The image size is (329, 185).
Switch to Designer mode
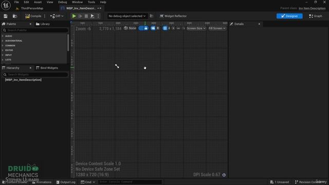pos(289,16)
